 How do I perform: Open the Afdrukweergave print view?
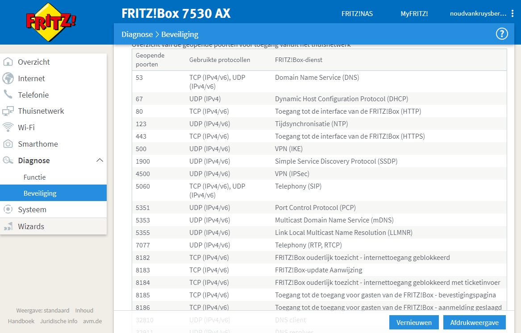tap(474, 322)
